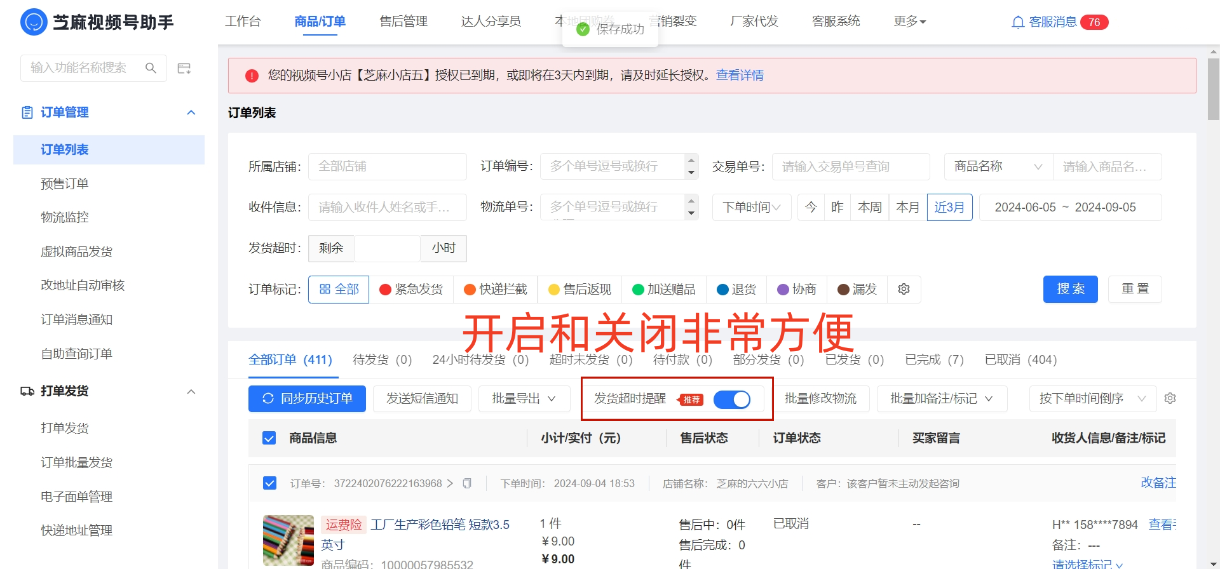Click the 推荐 badge on 发货超时提醒
The height and width of the screenshot is (569, 1220).
coord(691,399)
